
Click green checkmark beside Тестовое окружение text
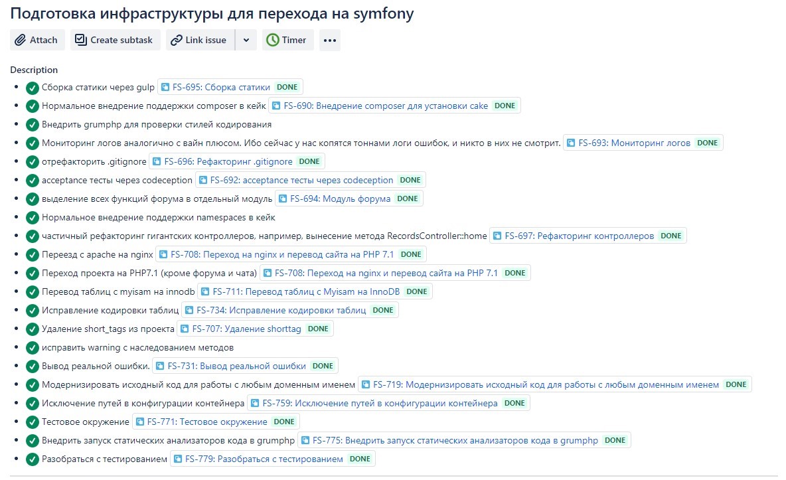coord(33,422)
